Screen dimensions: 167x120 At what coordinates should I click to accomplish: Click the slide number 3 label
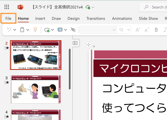pyautogui.click(x=7, y=78)
